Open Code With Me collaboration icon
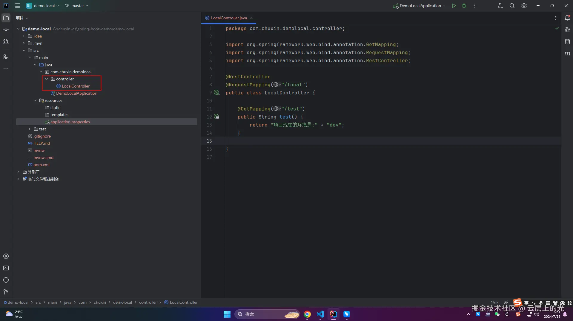 [500, 6]
